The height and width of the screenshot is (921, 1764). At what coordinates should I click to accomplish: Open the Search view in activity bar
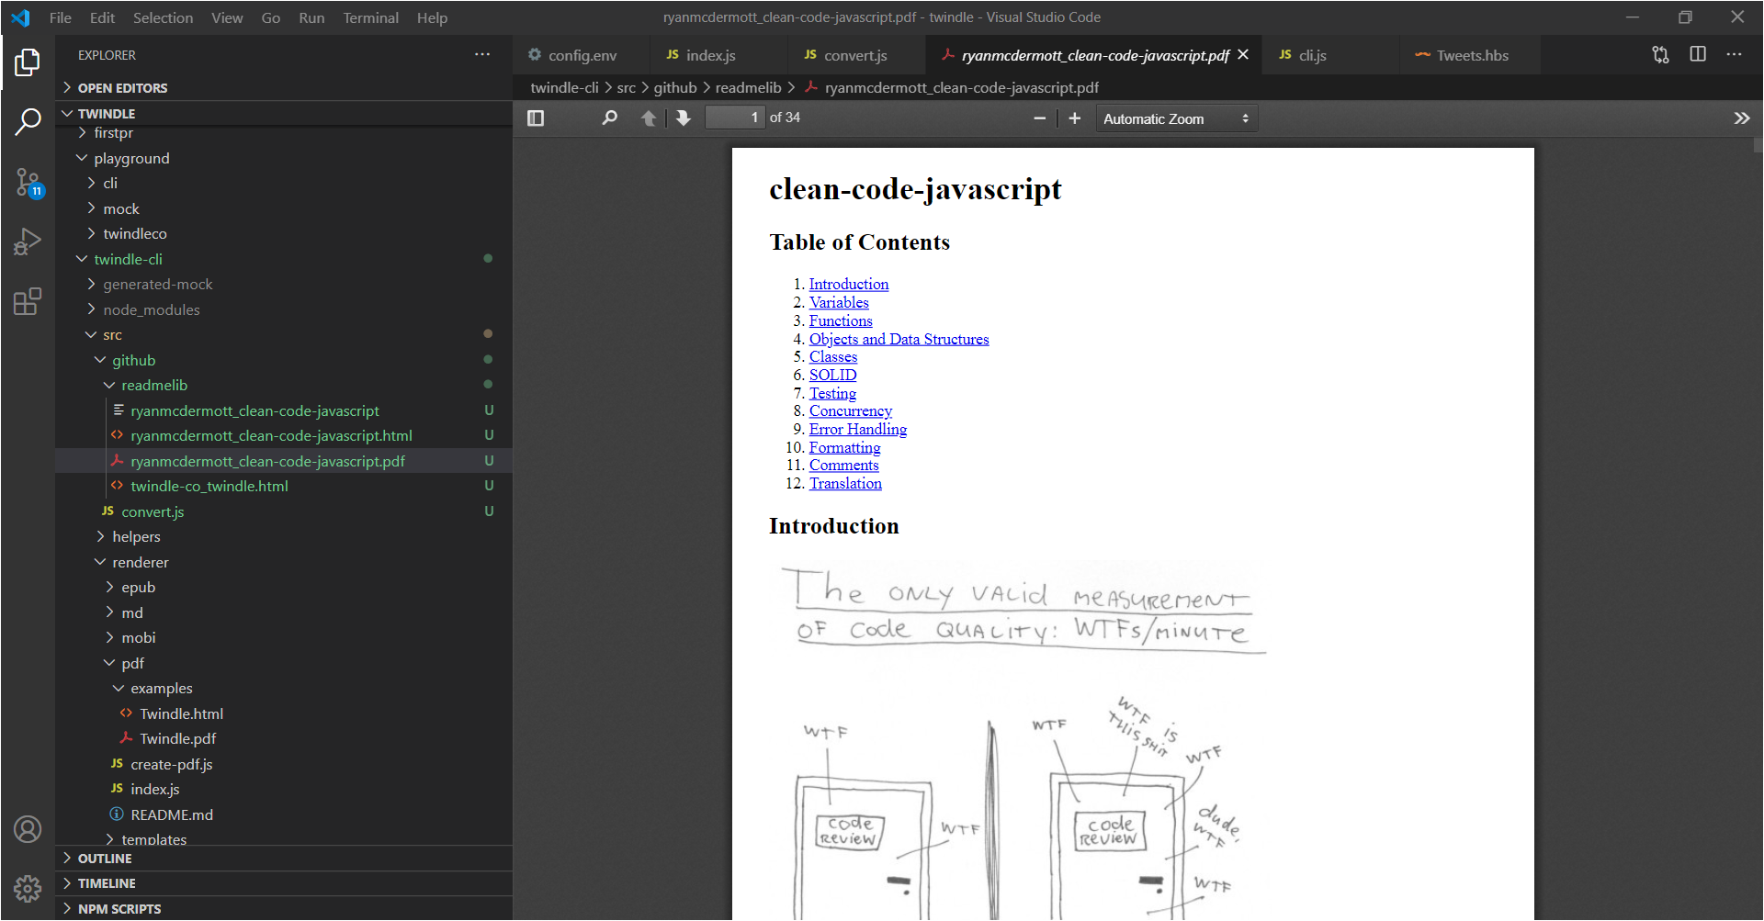coord(28,121)
